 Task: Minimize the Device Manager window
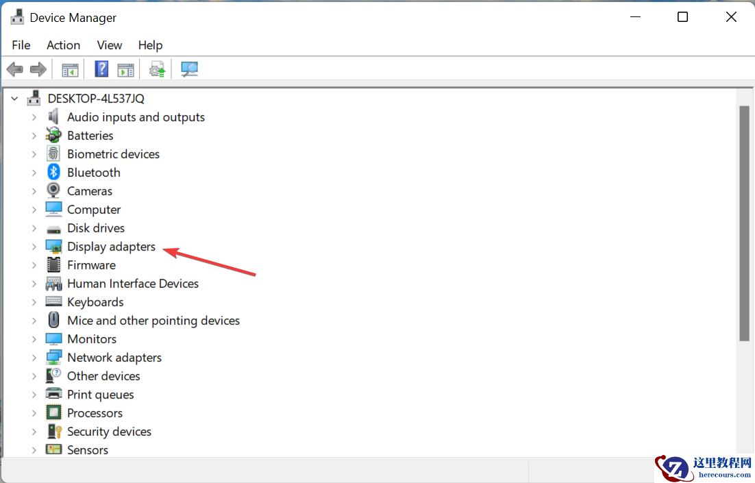pyautogui.click(x=636, y=17)
